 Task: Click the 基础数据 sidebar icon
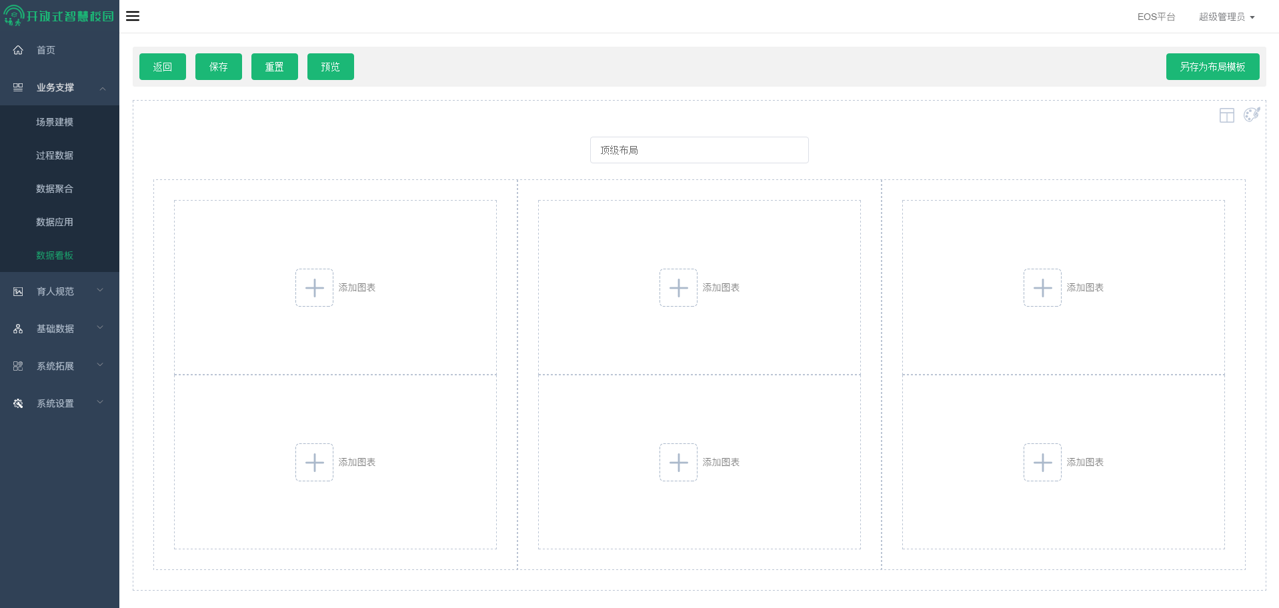point(18,329)
